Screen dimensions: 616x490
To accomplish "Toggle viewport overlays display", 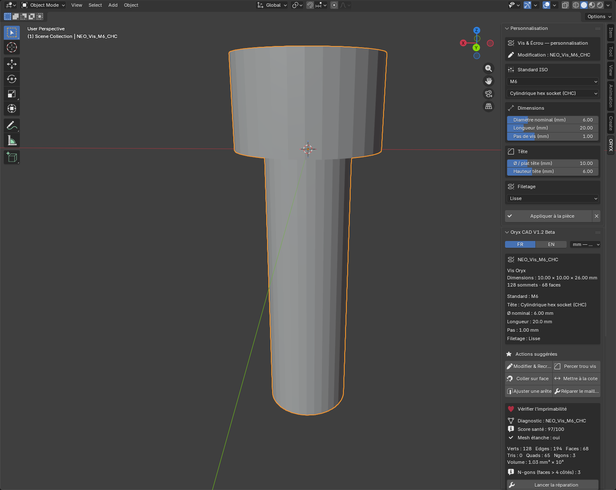I will (546, 5).
